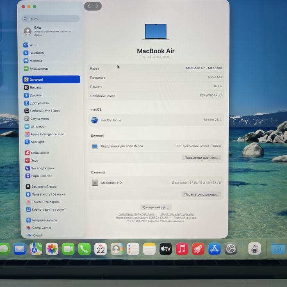Open Акумулятор (Battery) settings
This screenshot has width=287, height=287.
tap(36, 68)
